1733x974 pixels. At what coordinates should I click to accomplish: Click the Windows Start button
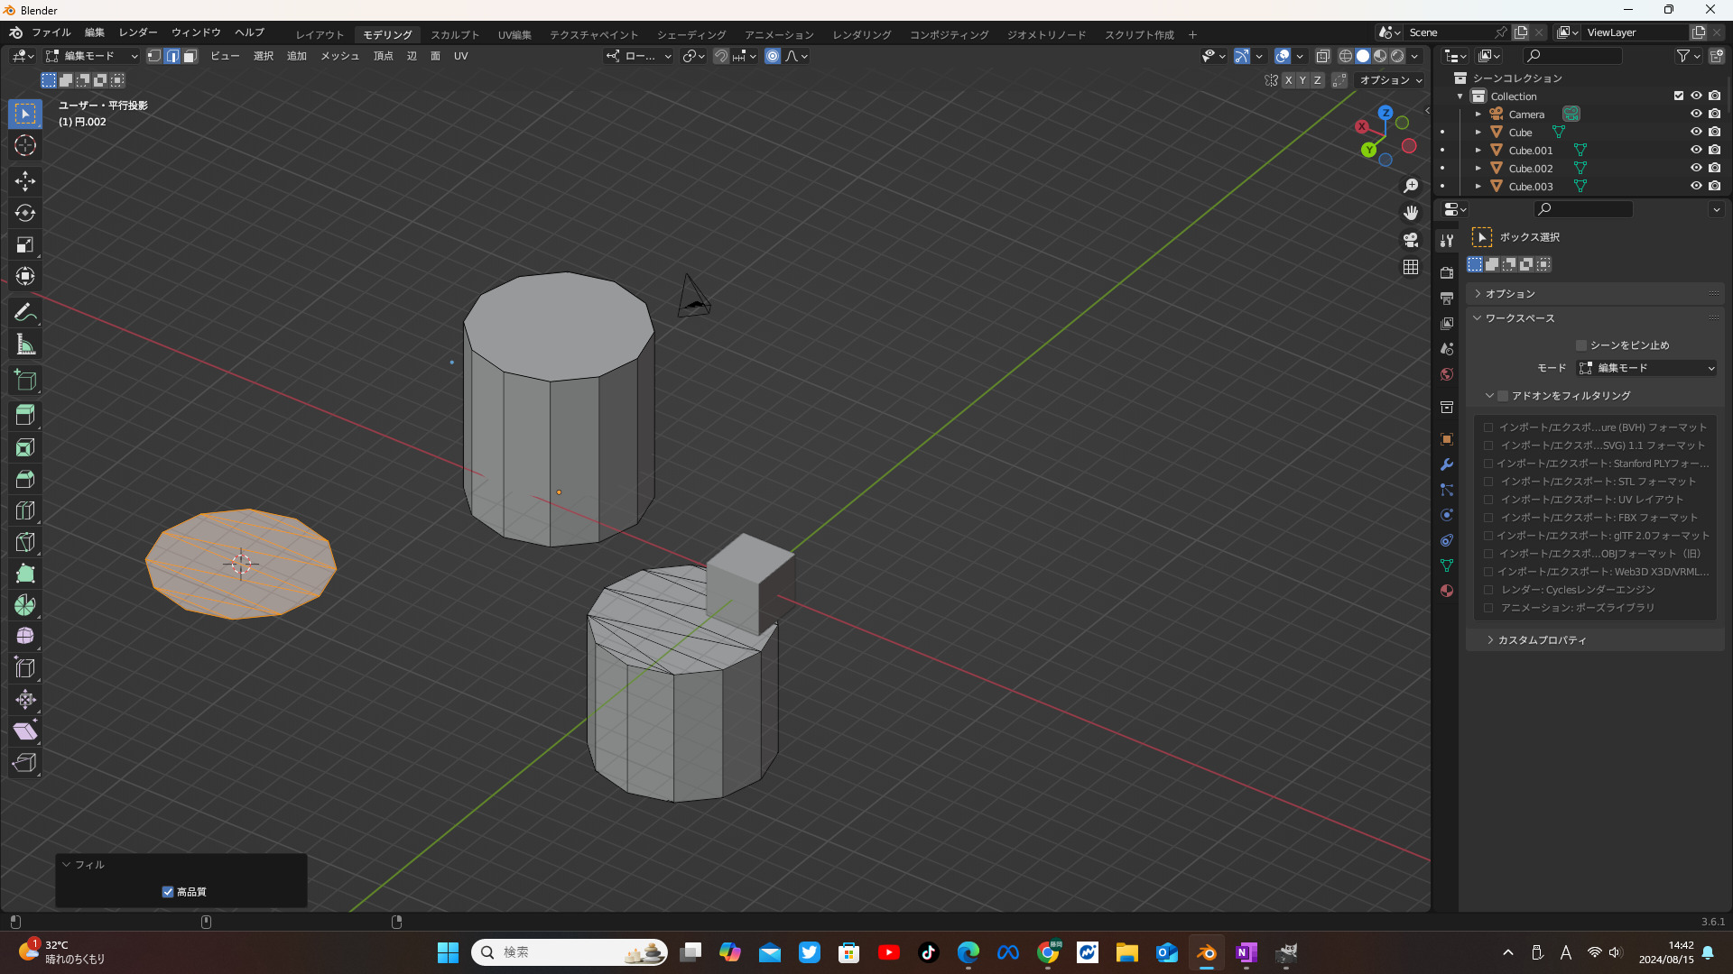pos(448,952)
